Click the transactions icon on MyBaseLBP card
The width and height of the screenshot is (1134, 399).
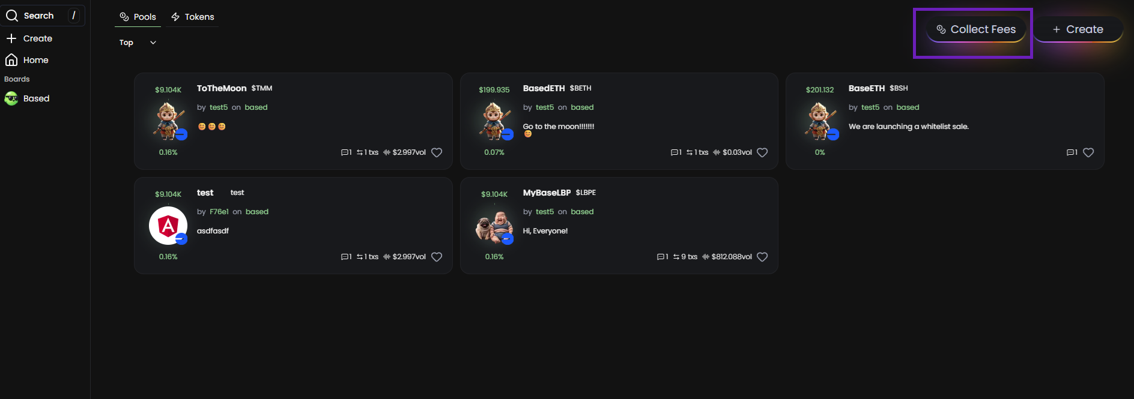pyautogui.click(x=676, y=257)
